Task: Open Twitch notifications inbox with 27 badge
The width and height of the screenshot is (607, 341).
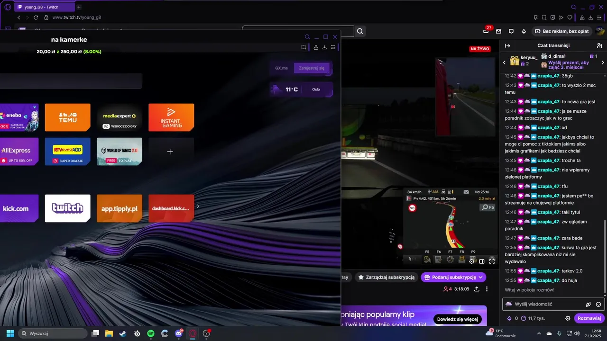Action: [x=486, y=31]
